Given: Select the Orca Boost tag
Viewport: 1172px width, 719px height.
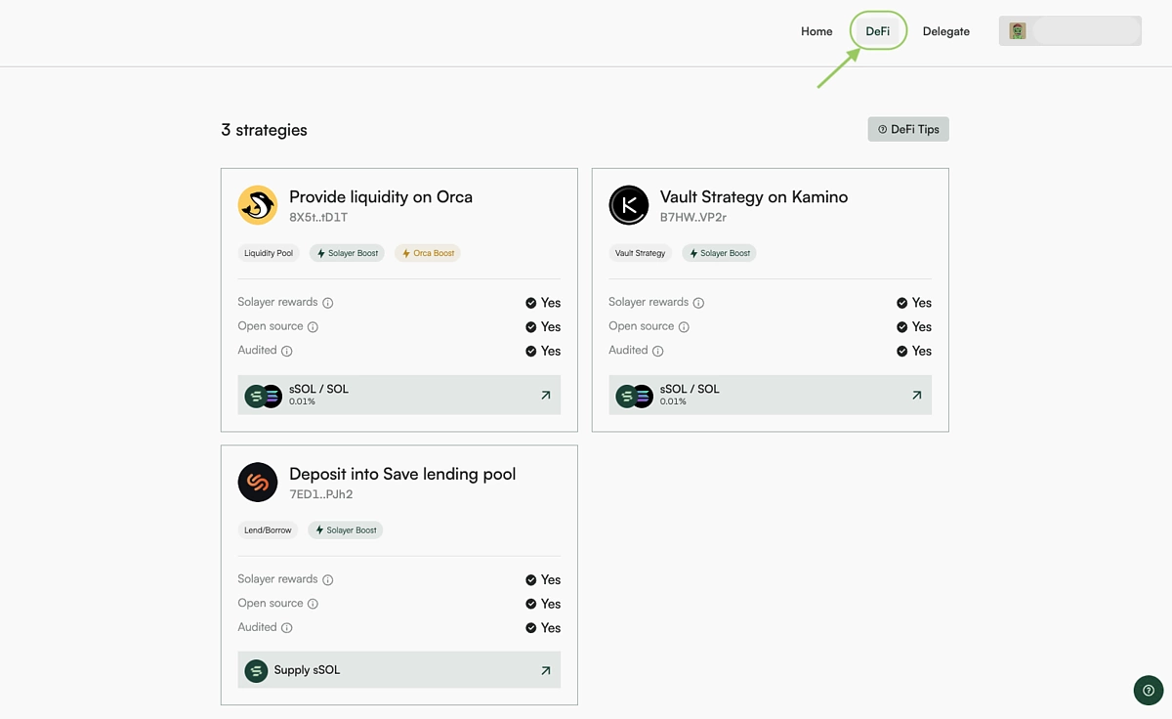Looking at the screenshot, I should pos(428,253).
